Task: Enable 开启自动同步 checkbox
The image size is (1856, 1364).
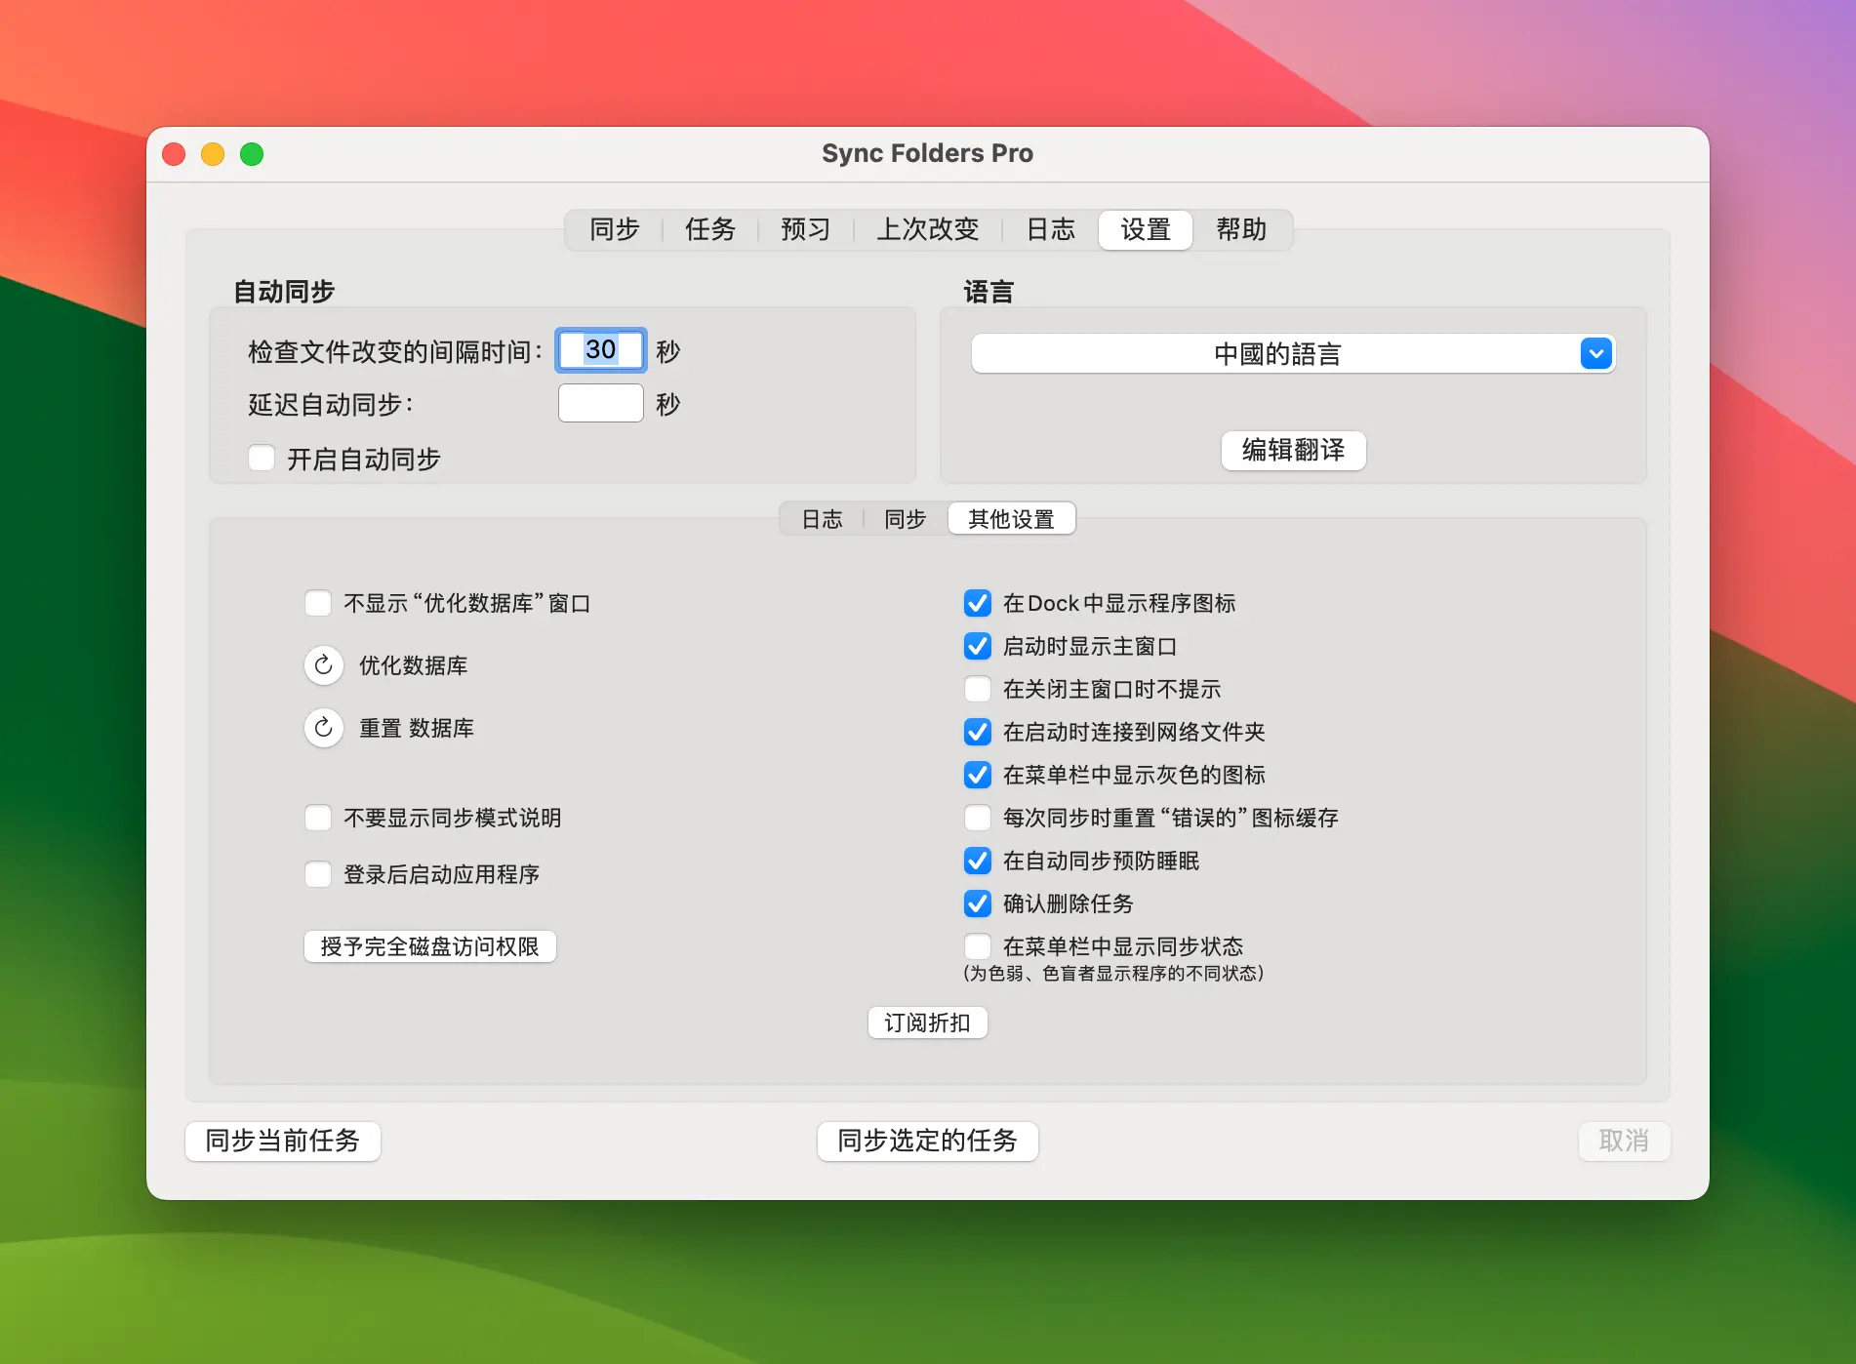Action: point(261,458)
